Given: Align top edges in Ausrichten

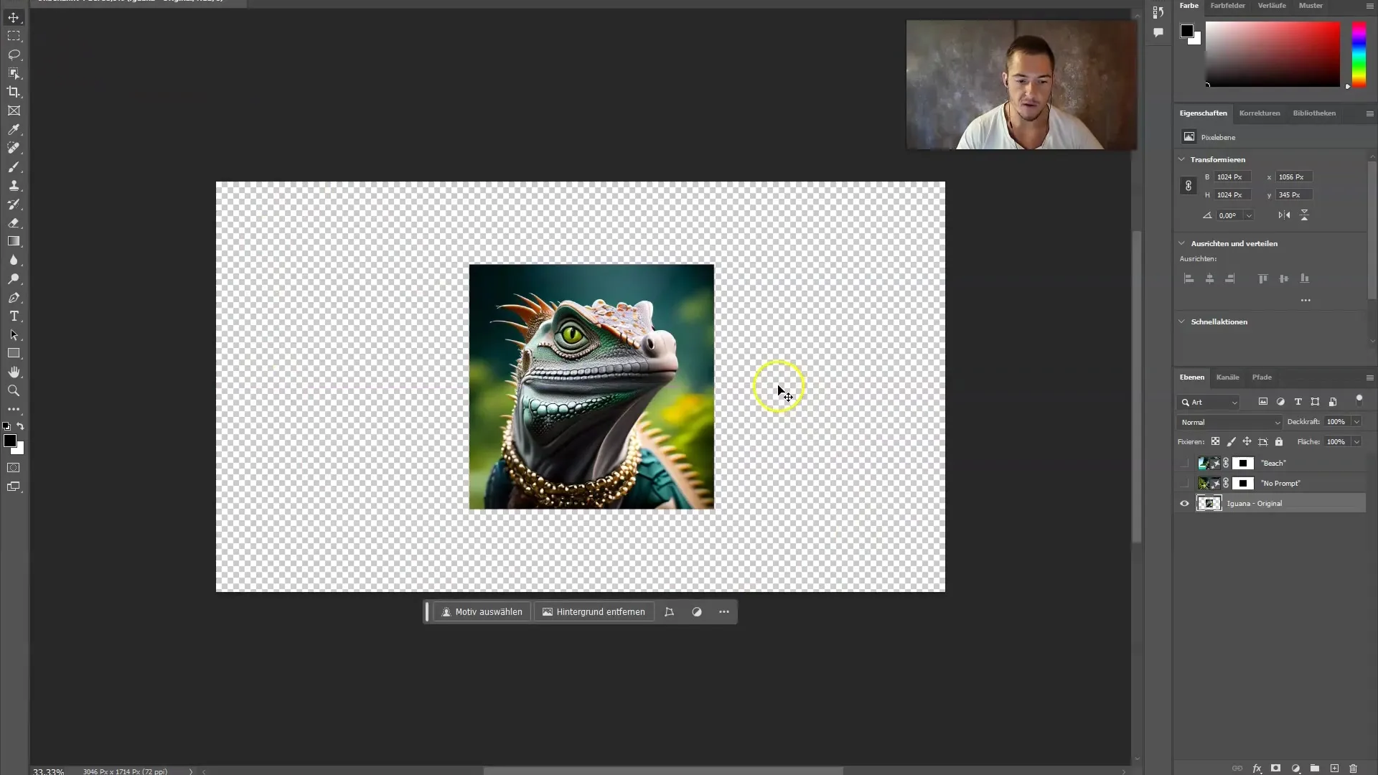Looking at the screenshot, I should [x=1262, y=278].
